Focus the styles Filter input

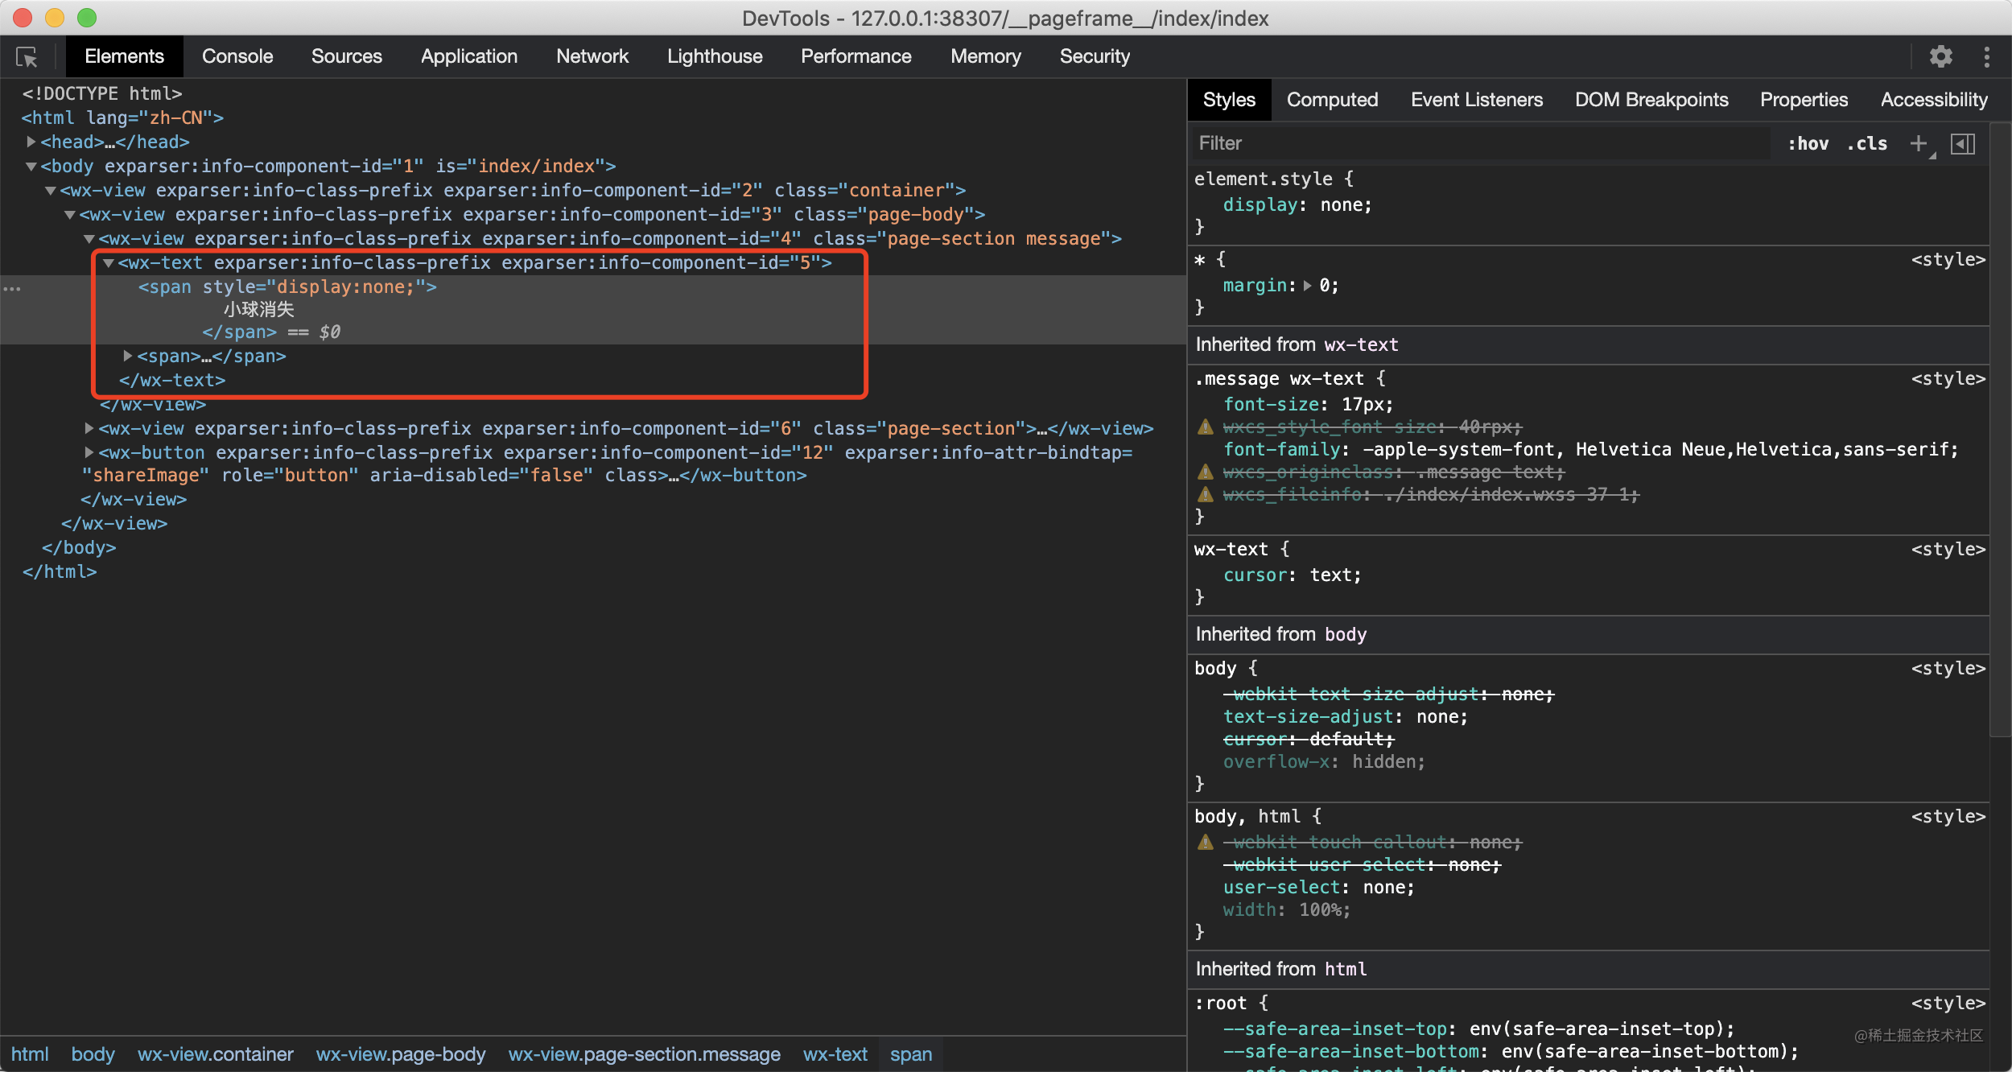tap(1481, 143)
